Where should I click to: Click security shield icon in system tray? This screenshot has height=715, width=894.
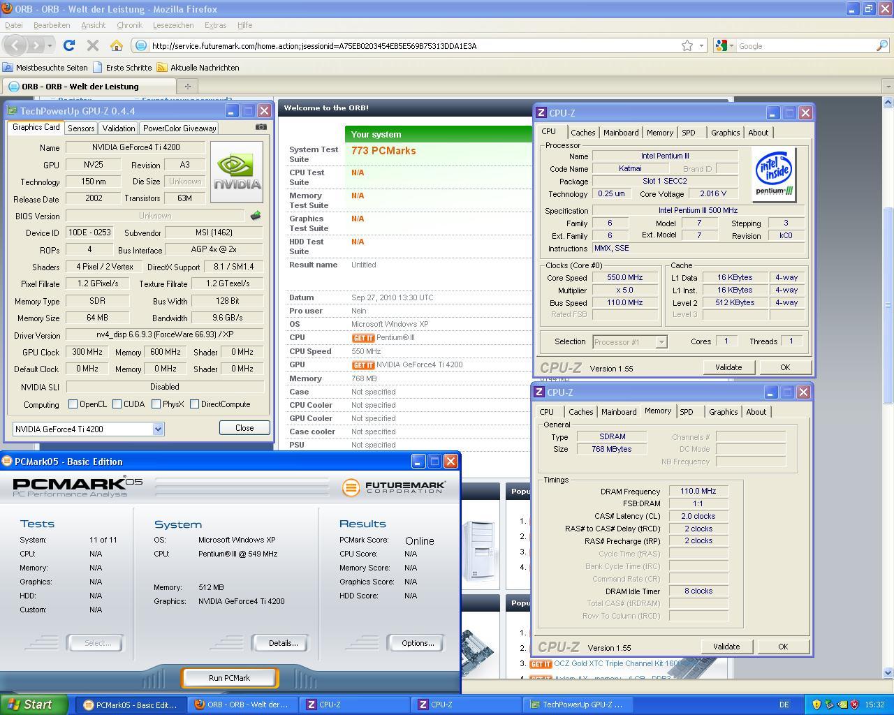pyautogui.click(x=816, y=705)
